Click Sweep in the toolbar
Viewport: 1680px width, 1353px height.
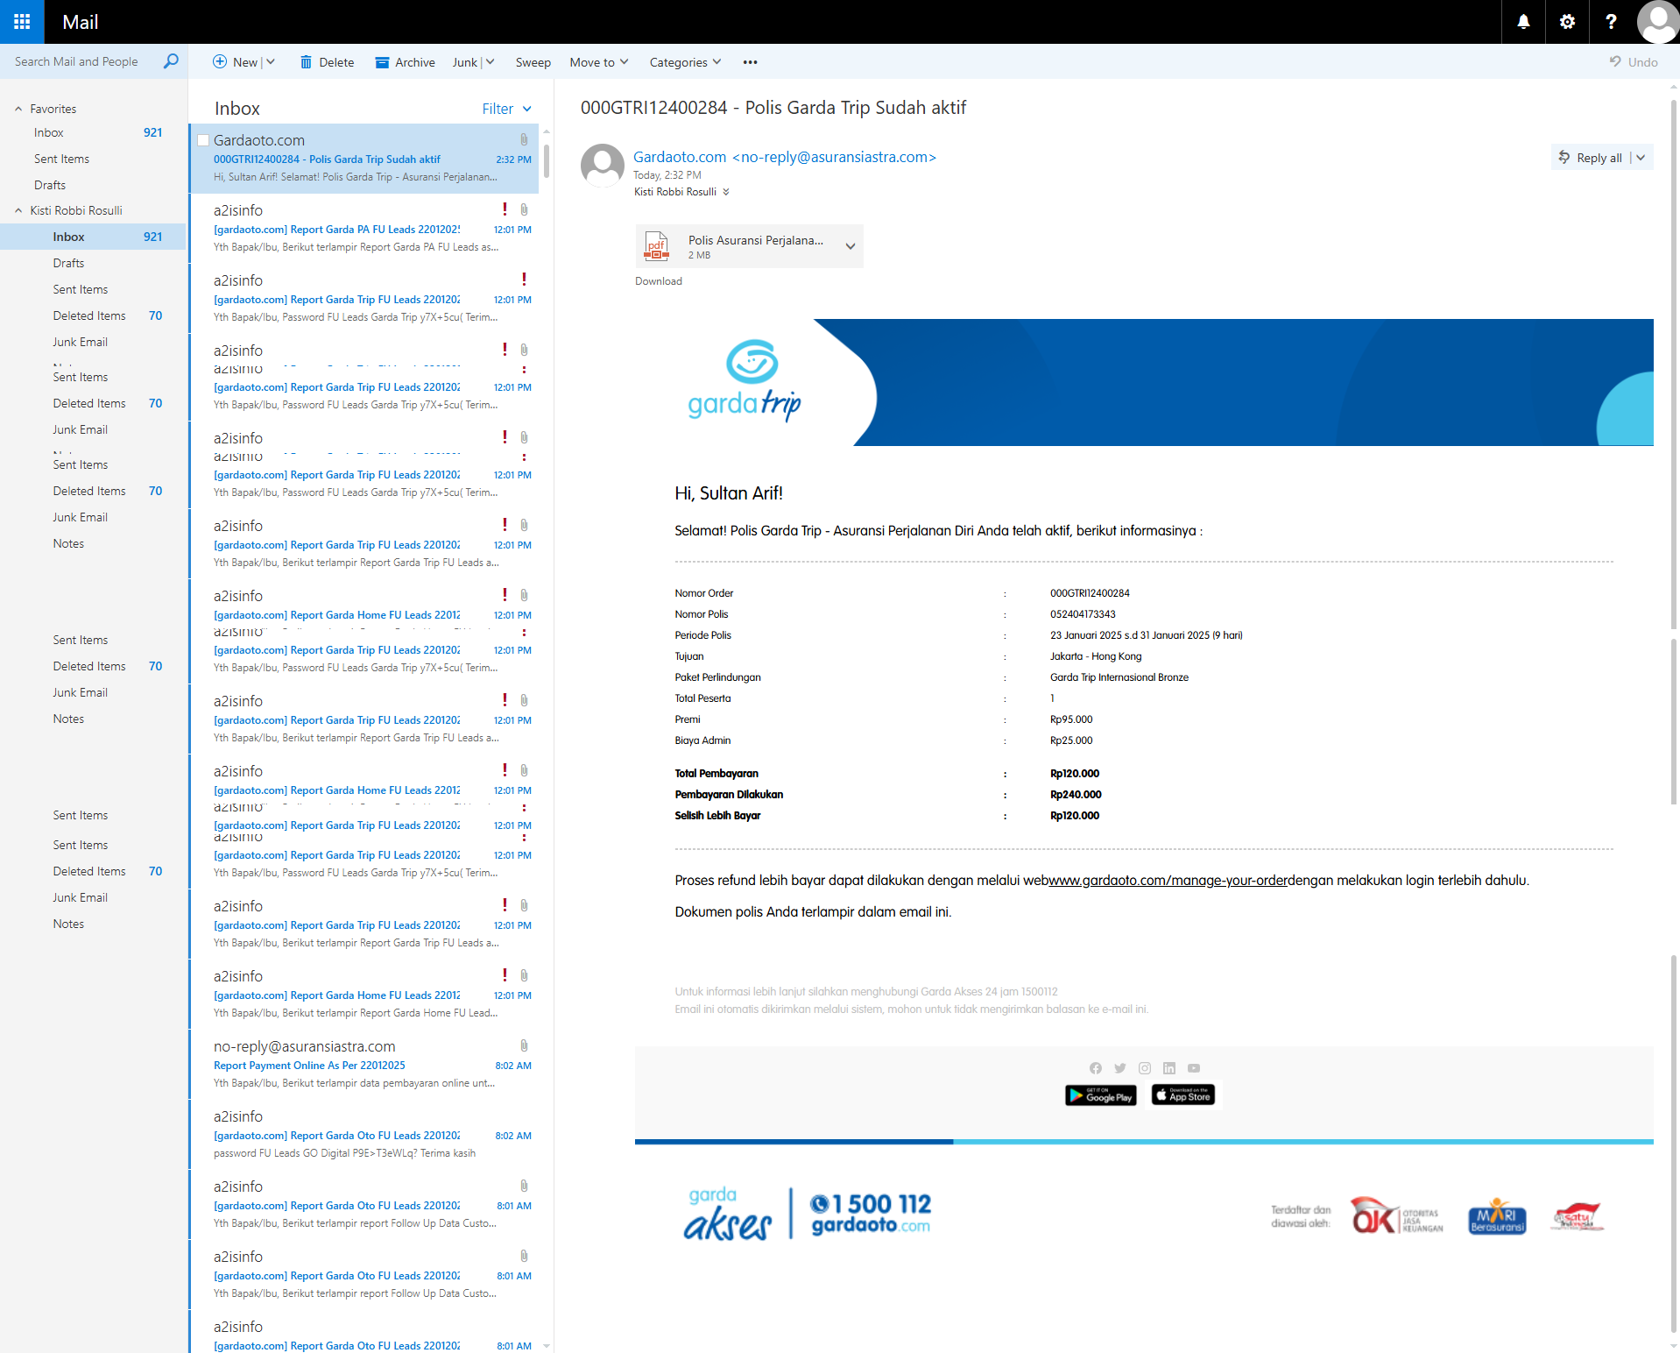click(x=533, y=62)
